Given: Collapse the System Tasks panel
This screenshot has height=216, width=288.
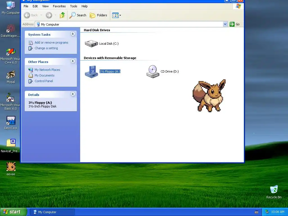Looking at the screenshot, I should [x=73, y=34].
